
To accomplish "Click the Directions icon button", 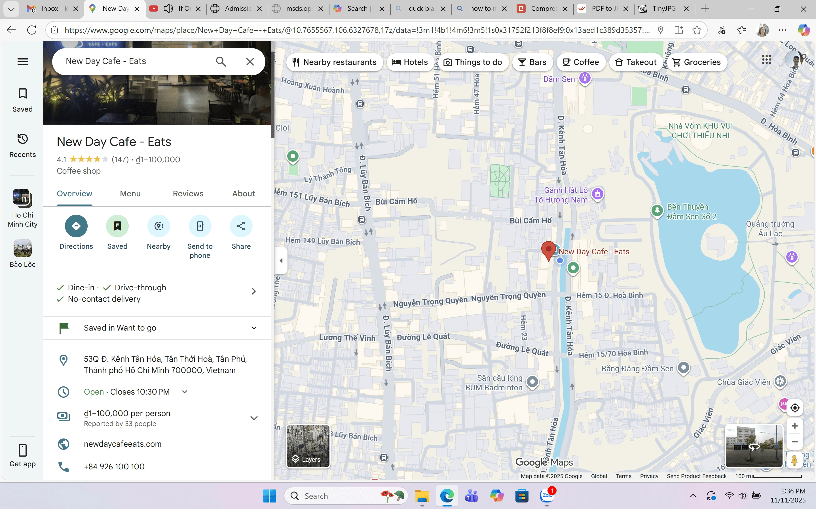I will (x=76, y=226).
